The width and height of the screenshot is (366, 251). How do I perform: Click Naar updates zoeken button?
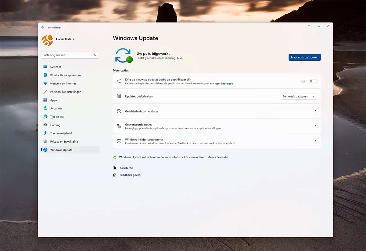point(305,57)
